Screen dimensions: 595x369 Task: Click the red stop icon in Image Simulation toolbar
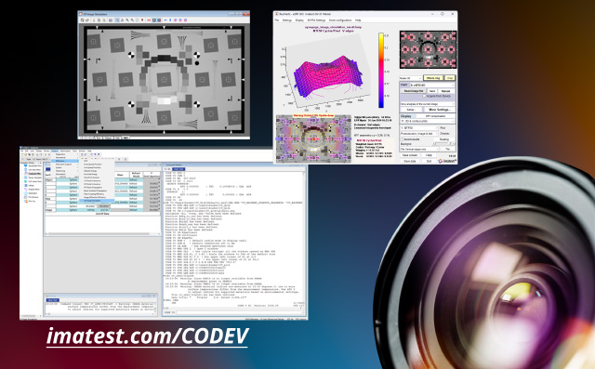point(142,20)
